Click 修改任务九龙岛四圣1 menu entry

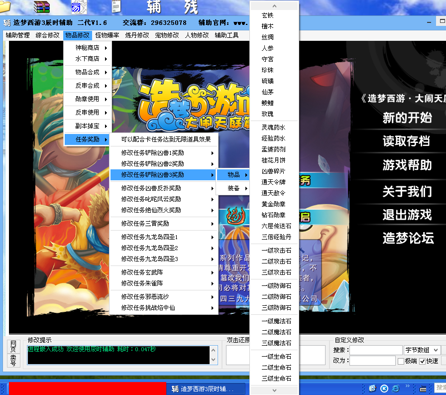pos(164,237)
